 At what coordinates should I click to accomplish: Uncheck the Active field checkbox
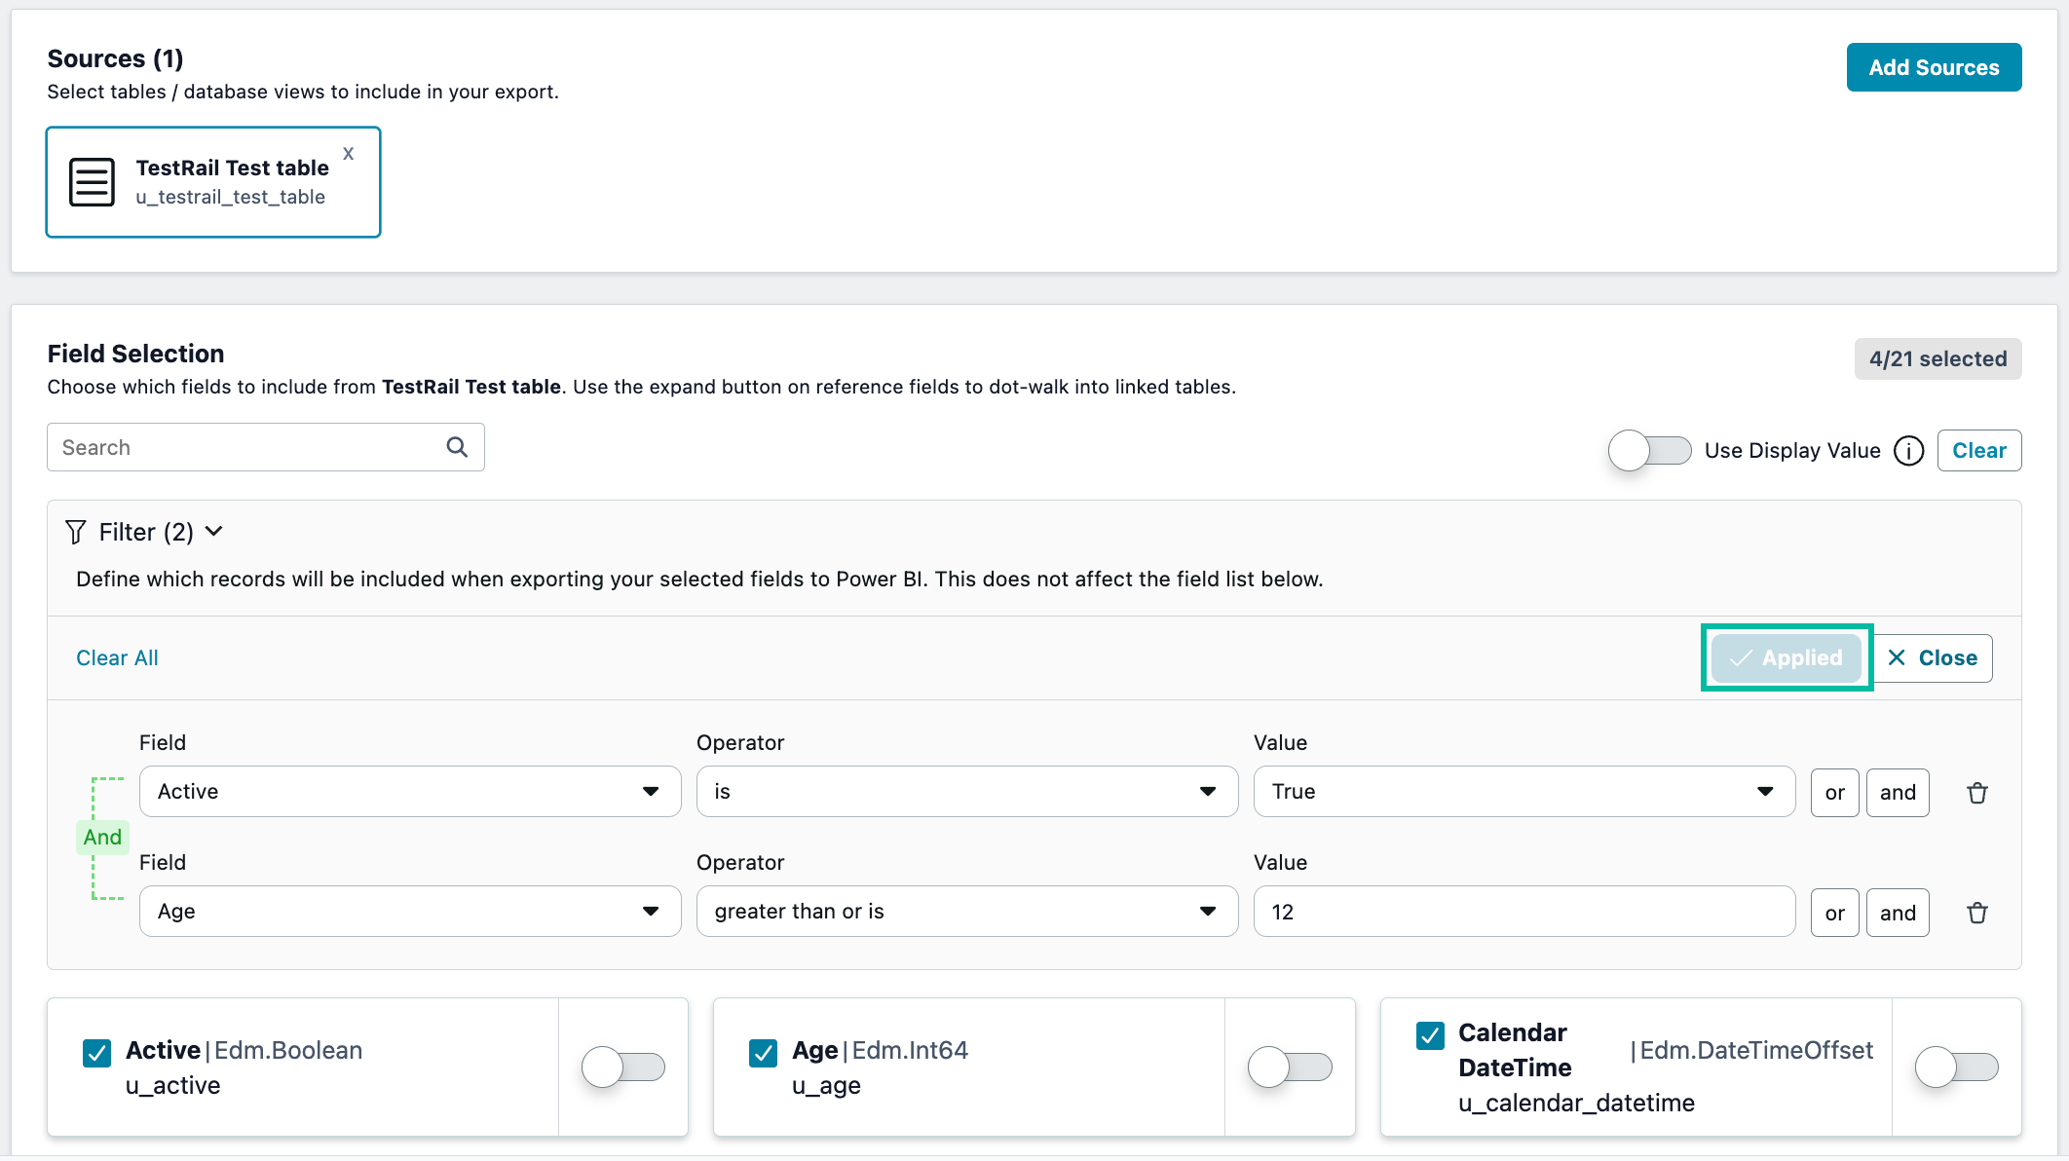[97, 1053]
